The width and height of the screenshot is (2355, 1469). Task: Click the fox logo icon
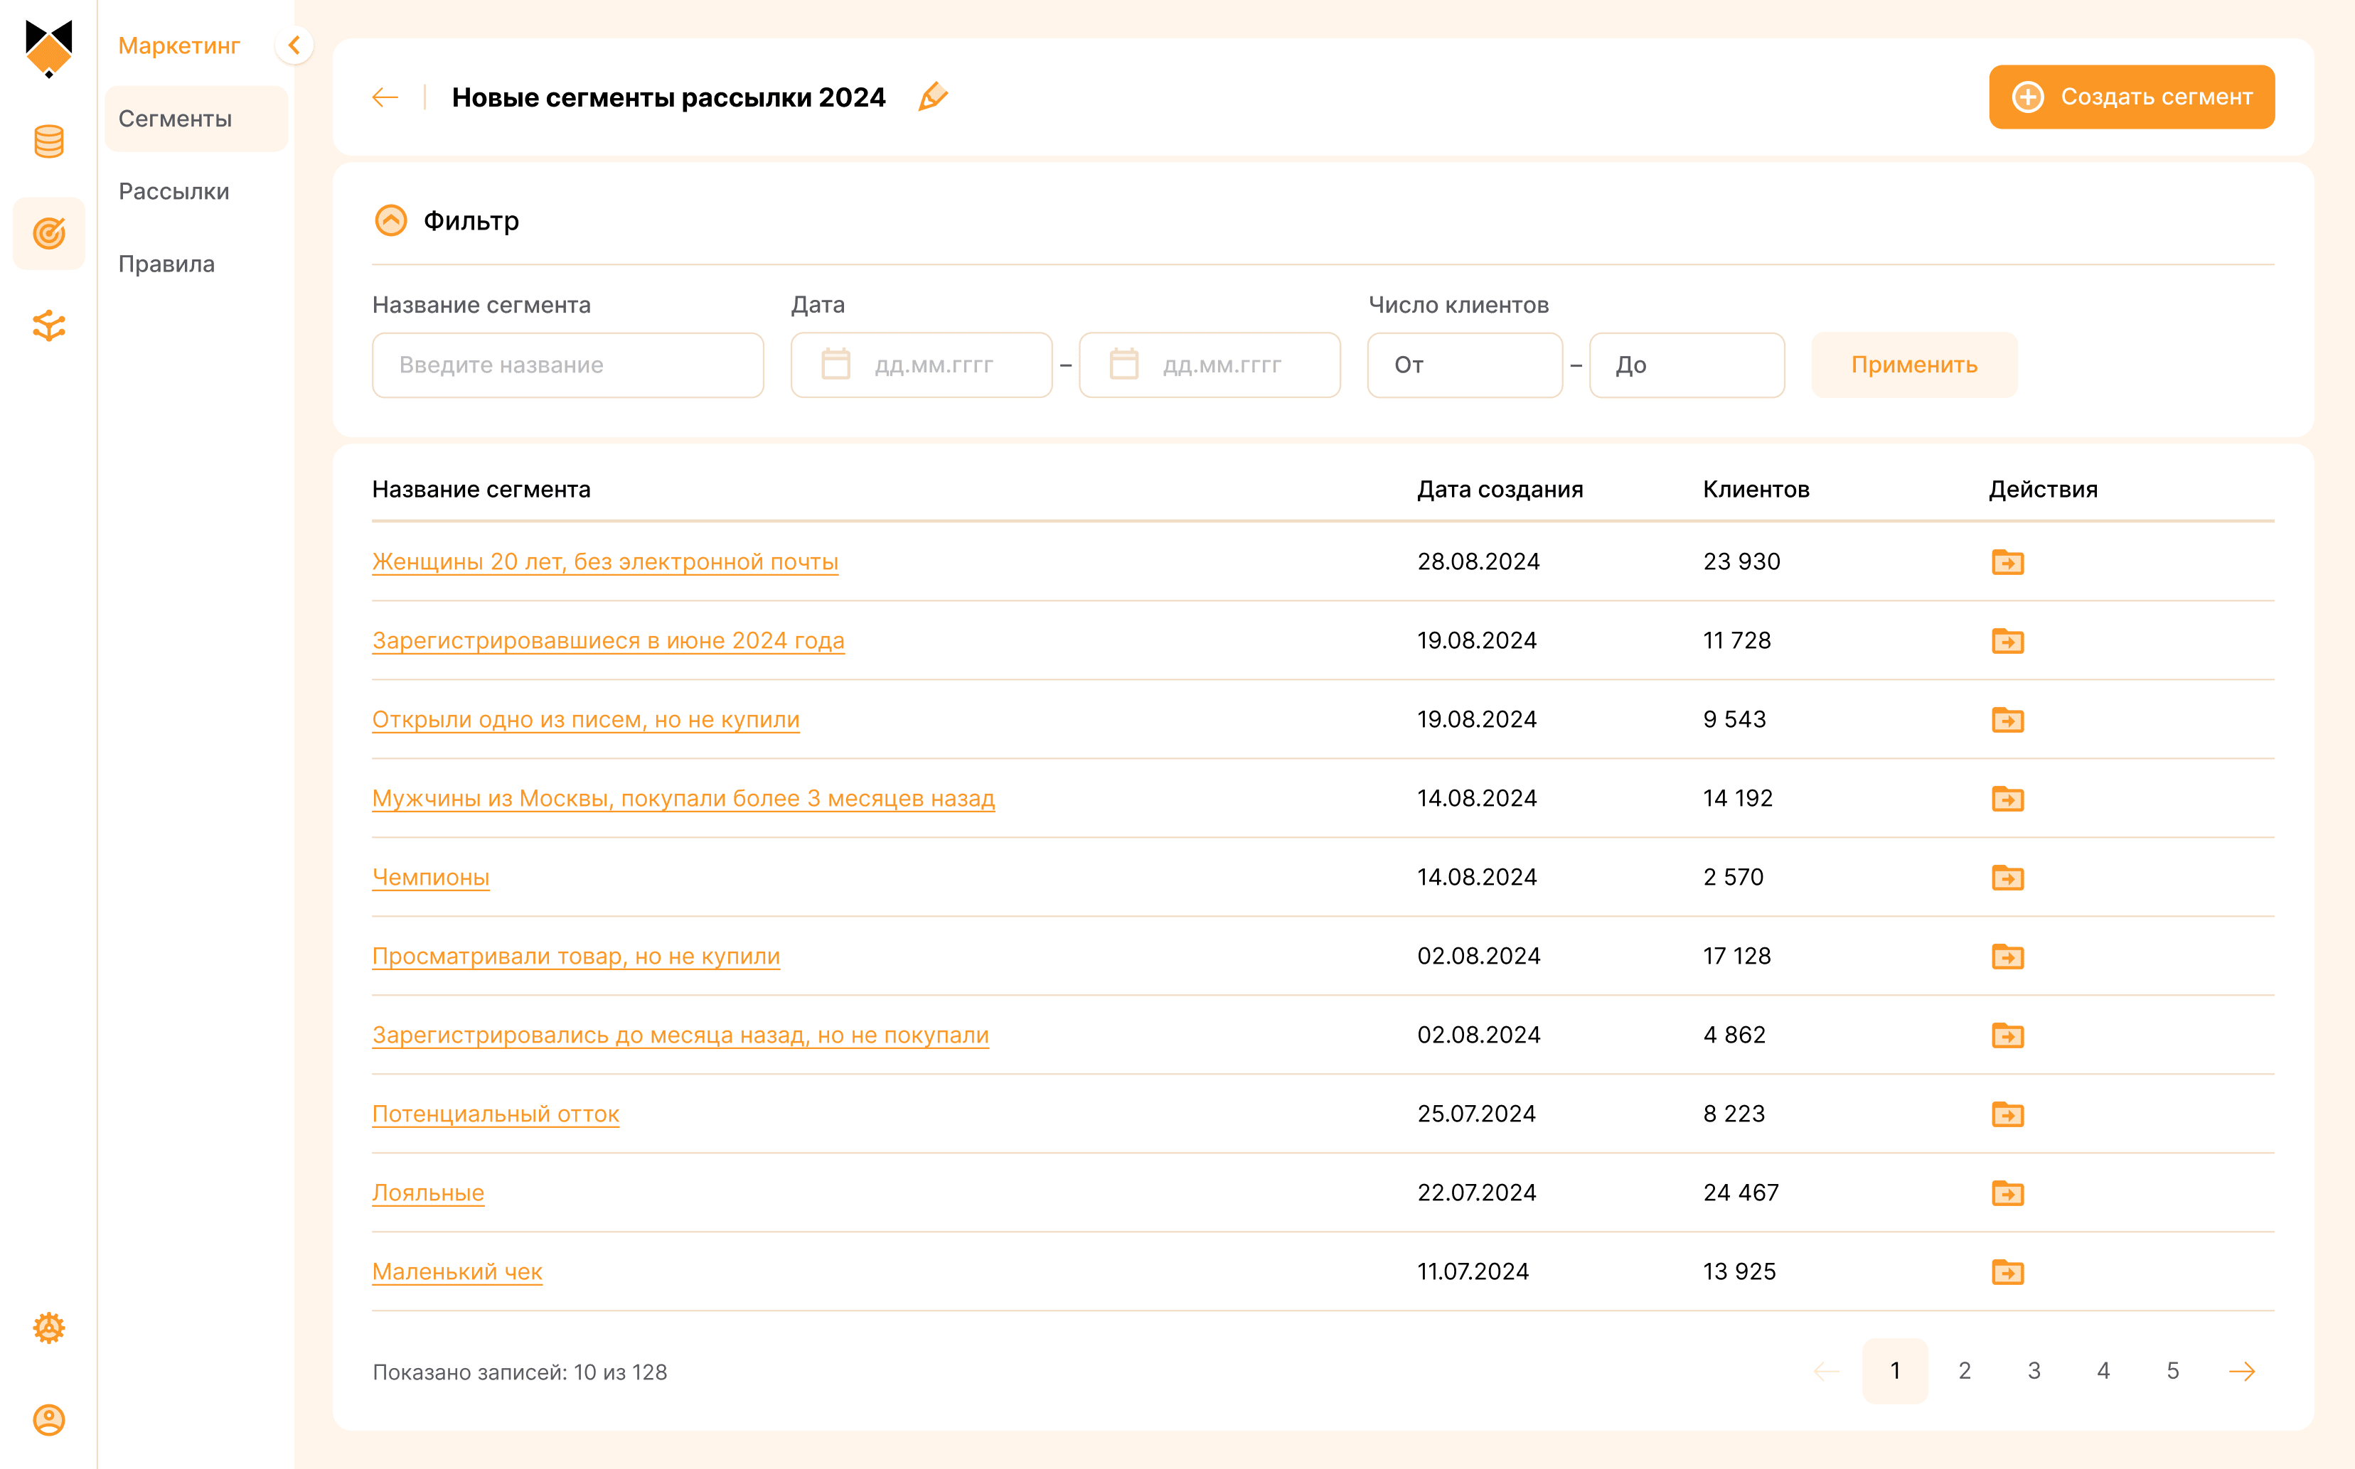tap(48, 48)
